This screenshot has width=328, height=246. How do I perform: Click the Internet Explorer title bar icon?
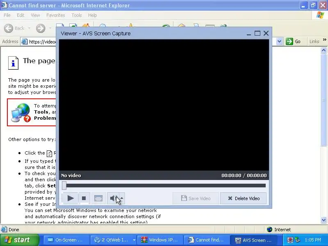point(4,5)
